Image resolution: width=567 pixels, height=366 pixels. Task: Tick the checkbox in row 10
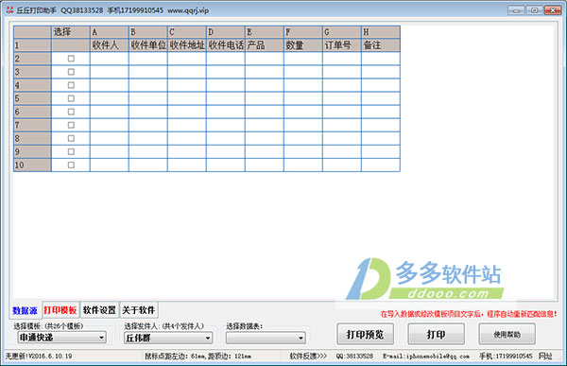point(71,166)
